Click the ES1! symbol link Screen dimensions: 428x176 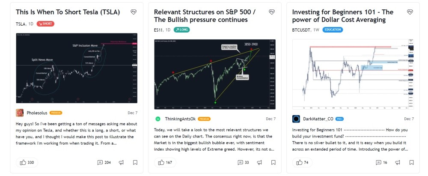(158, 30)
